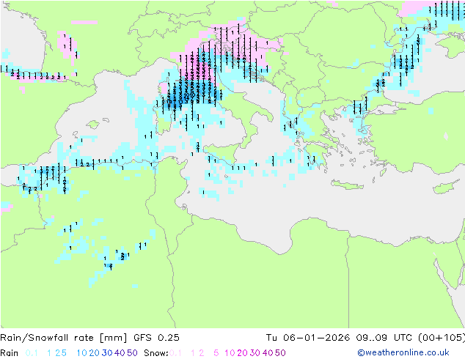Click the "GFS 0.25" model label
Viewport: 465px width, 359px height.
(x=156, y=338)
